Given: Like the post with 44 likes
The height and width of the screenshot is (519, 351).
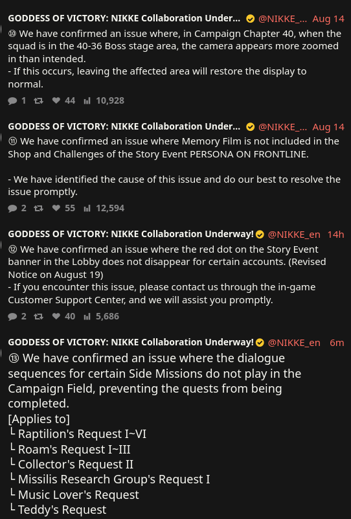Looking at the screenshot, I should pyautogui.click(x=56, y=100).
